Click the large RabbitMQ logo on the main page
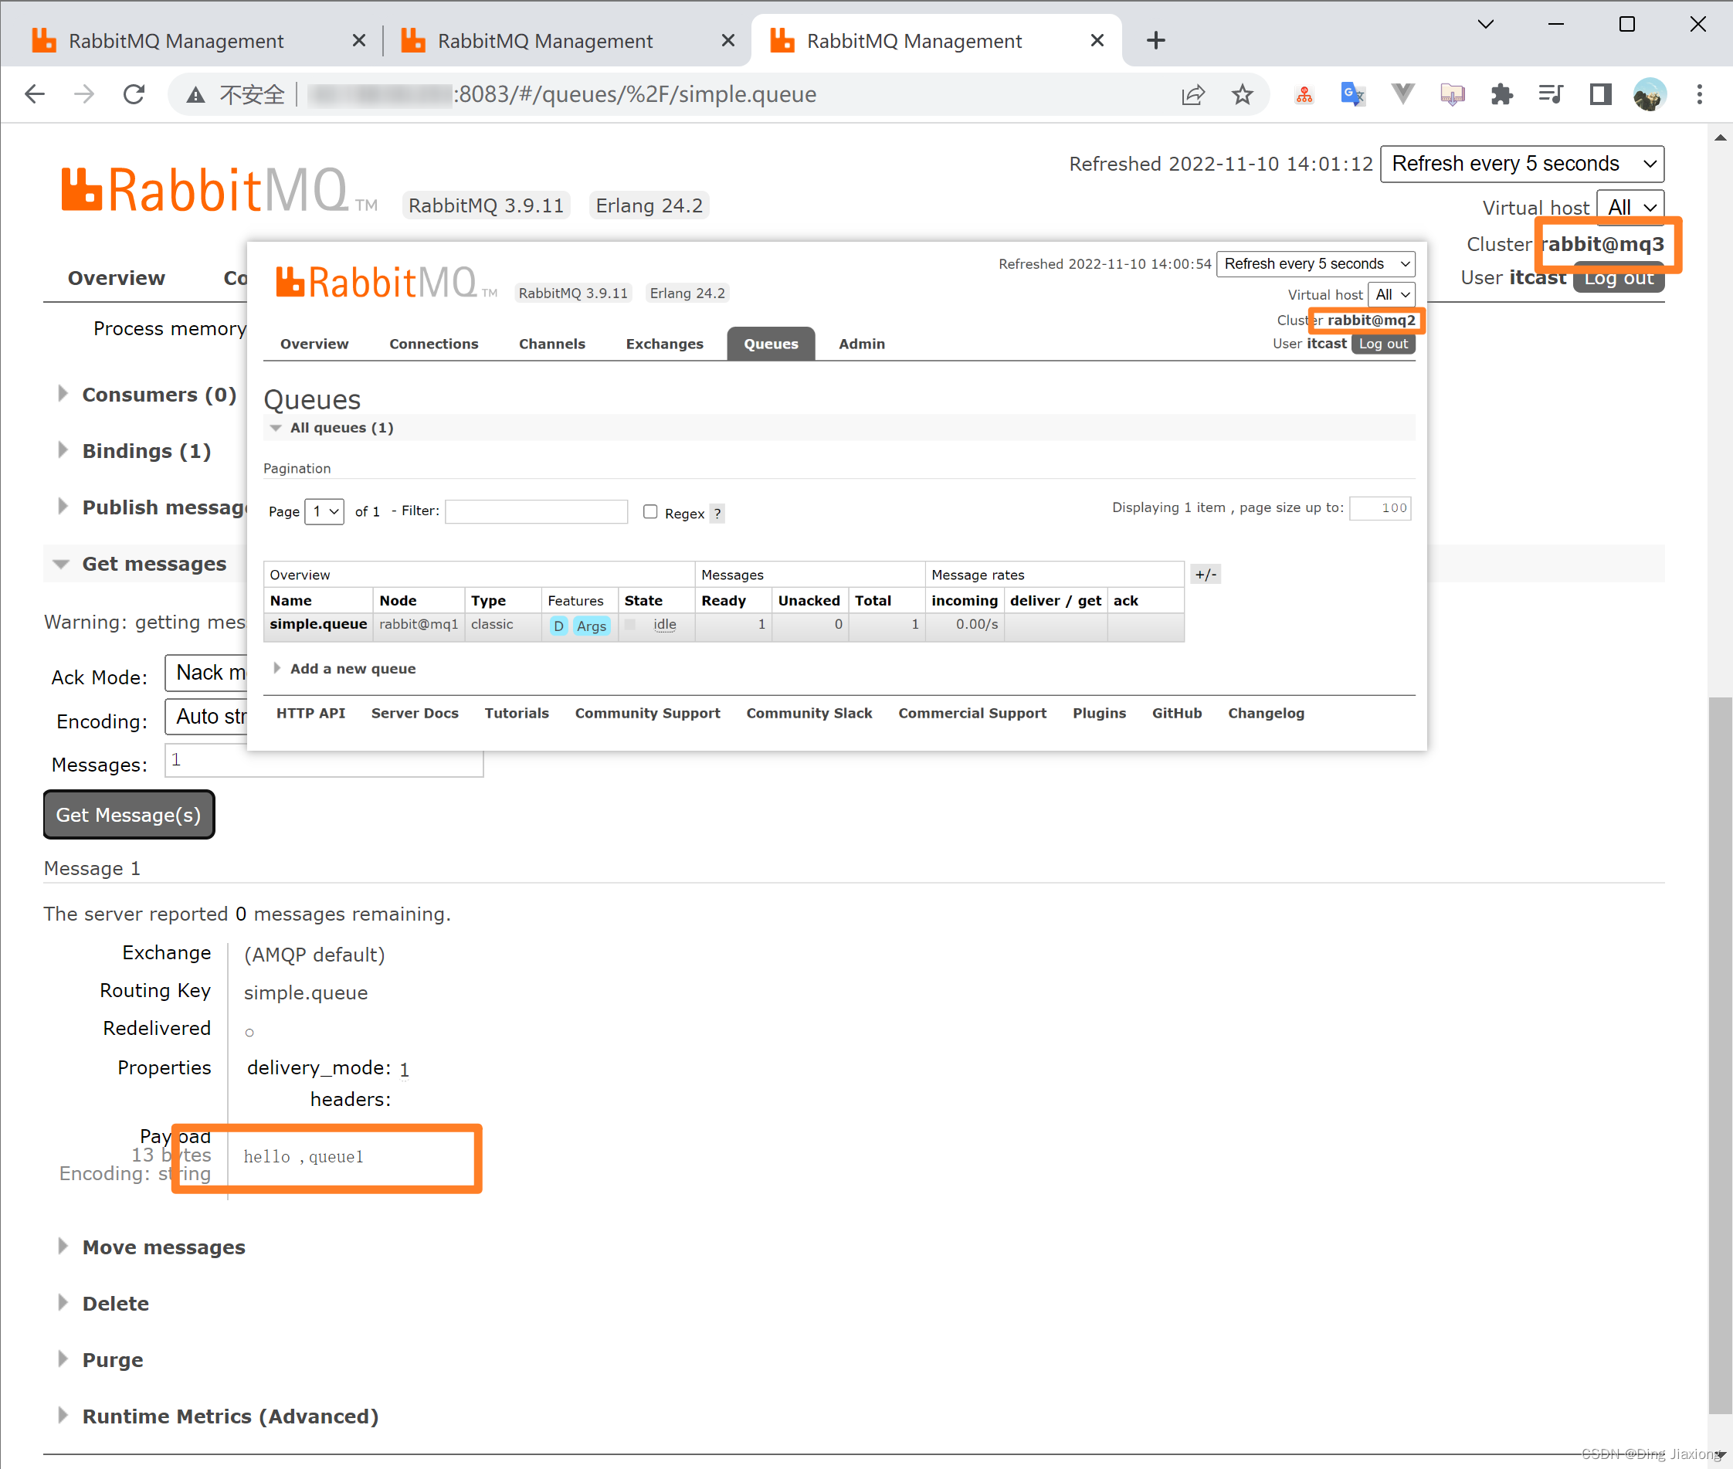Screen dimensions: 1733x1469 pos(219,190)
